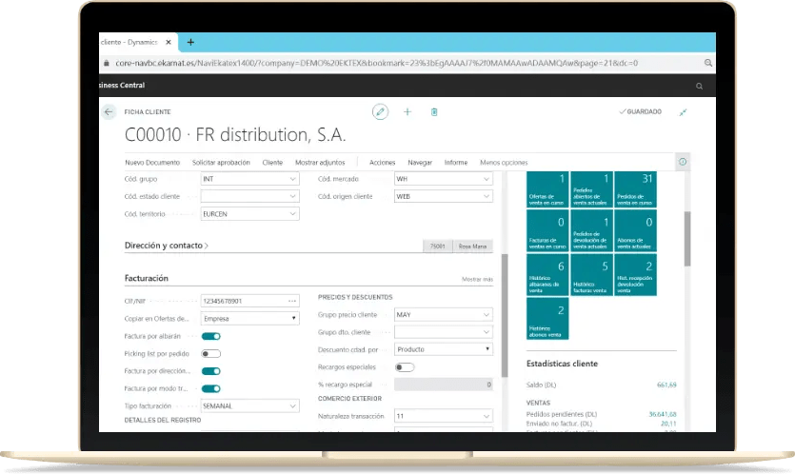Enable the Picking list por pedido switch
The width and height of the screenshot is (795, 474).
click(211, 353)
